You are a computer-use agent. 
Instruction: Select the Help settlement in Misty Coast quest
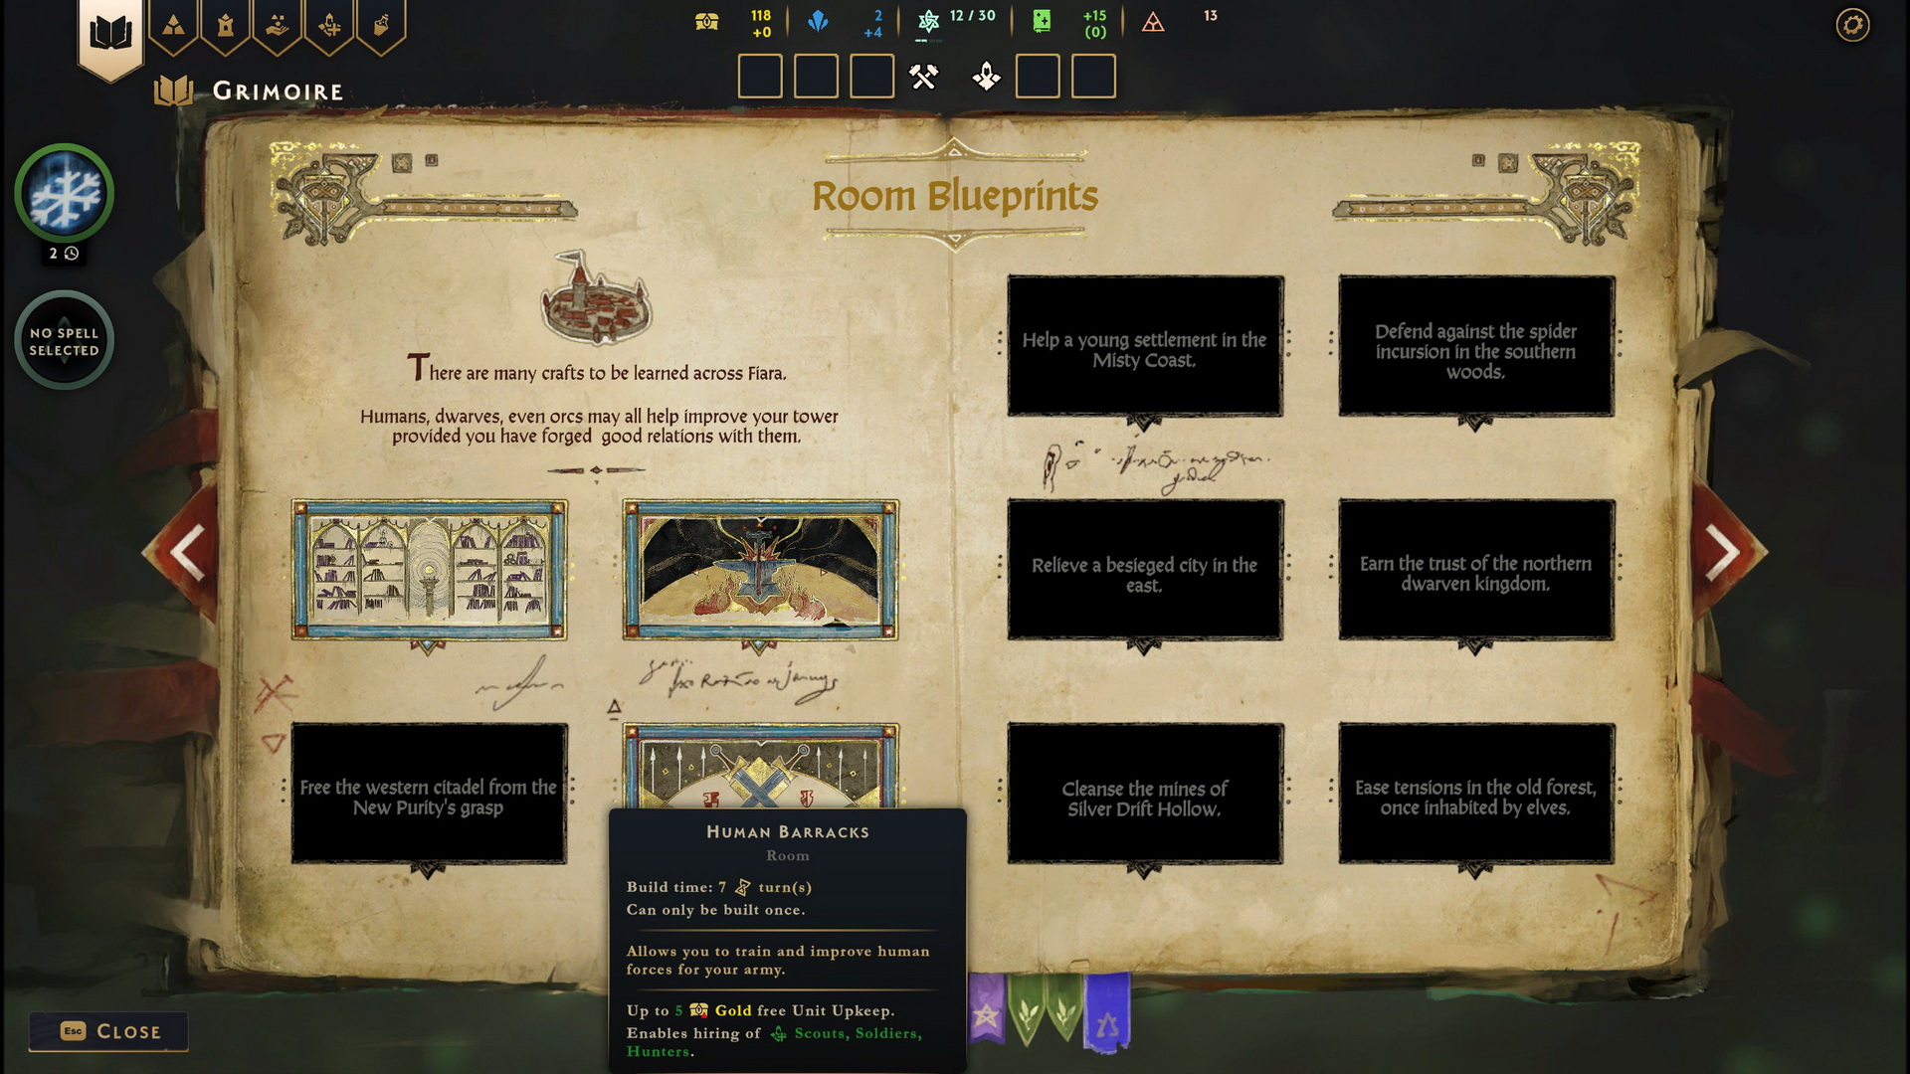point(1144,346)
